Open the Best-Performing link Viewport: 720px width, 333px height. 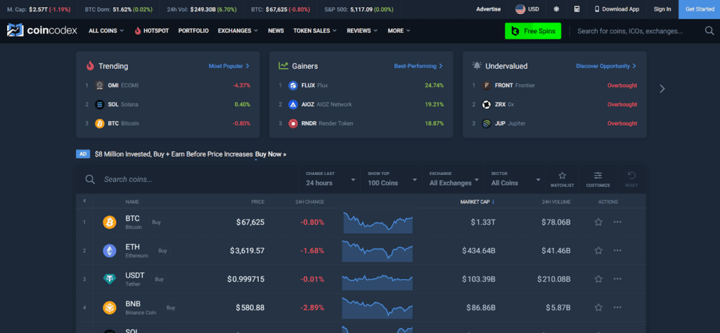[418, 66]
